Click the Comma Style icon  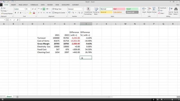click(76, 13)
